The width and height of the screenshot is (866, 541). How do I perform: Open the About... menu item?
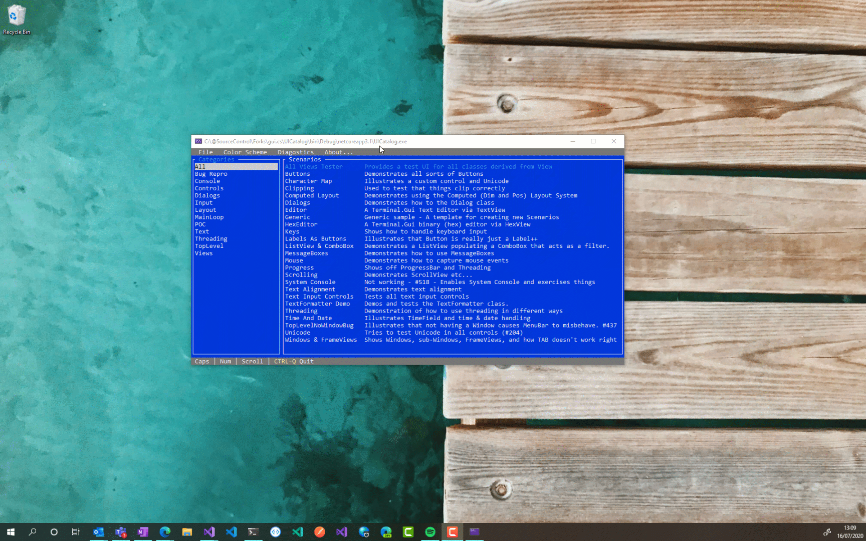click(339, 152)
